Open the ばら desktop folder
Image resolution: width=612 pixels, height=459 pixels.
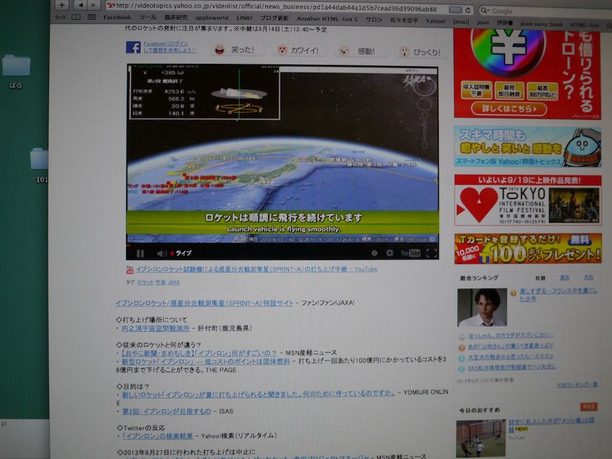point(16,72)
